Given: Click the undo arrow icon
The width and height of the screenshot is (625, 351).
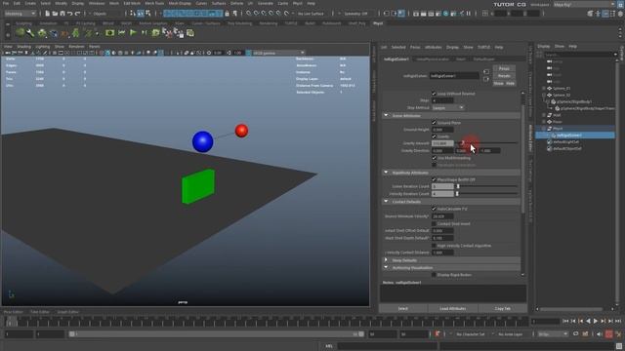Looking at the screenshot, I should click(70, 14).
